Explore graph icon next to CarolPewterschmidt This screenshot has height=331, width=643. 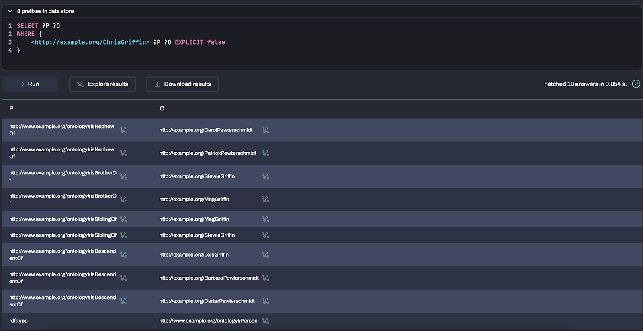point(265,130)
